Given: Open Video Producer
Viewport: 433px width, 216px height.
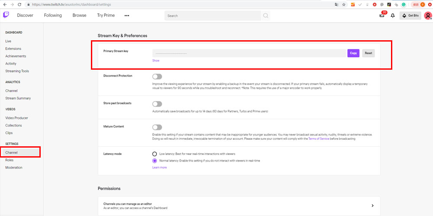Looking at the screenshot, I should tap(16, 118).
